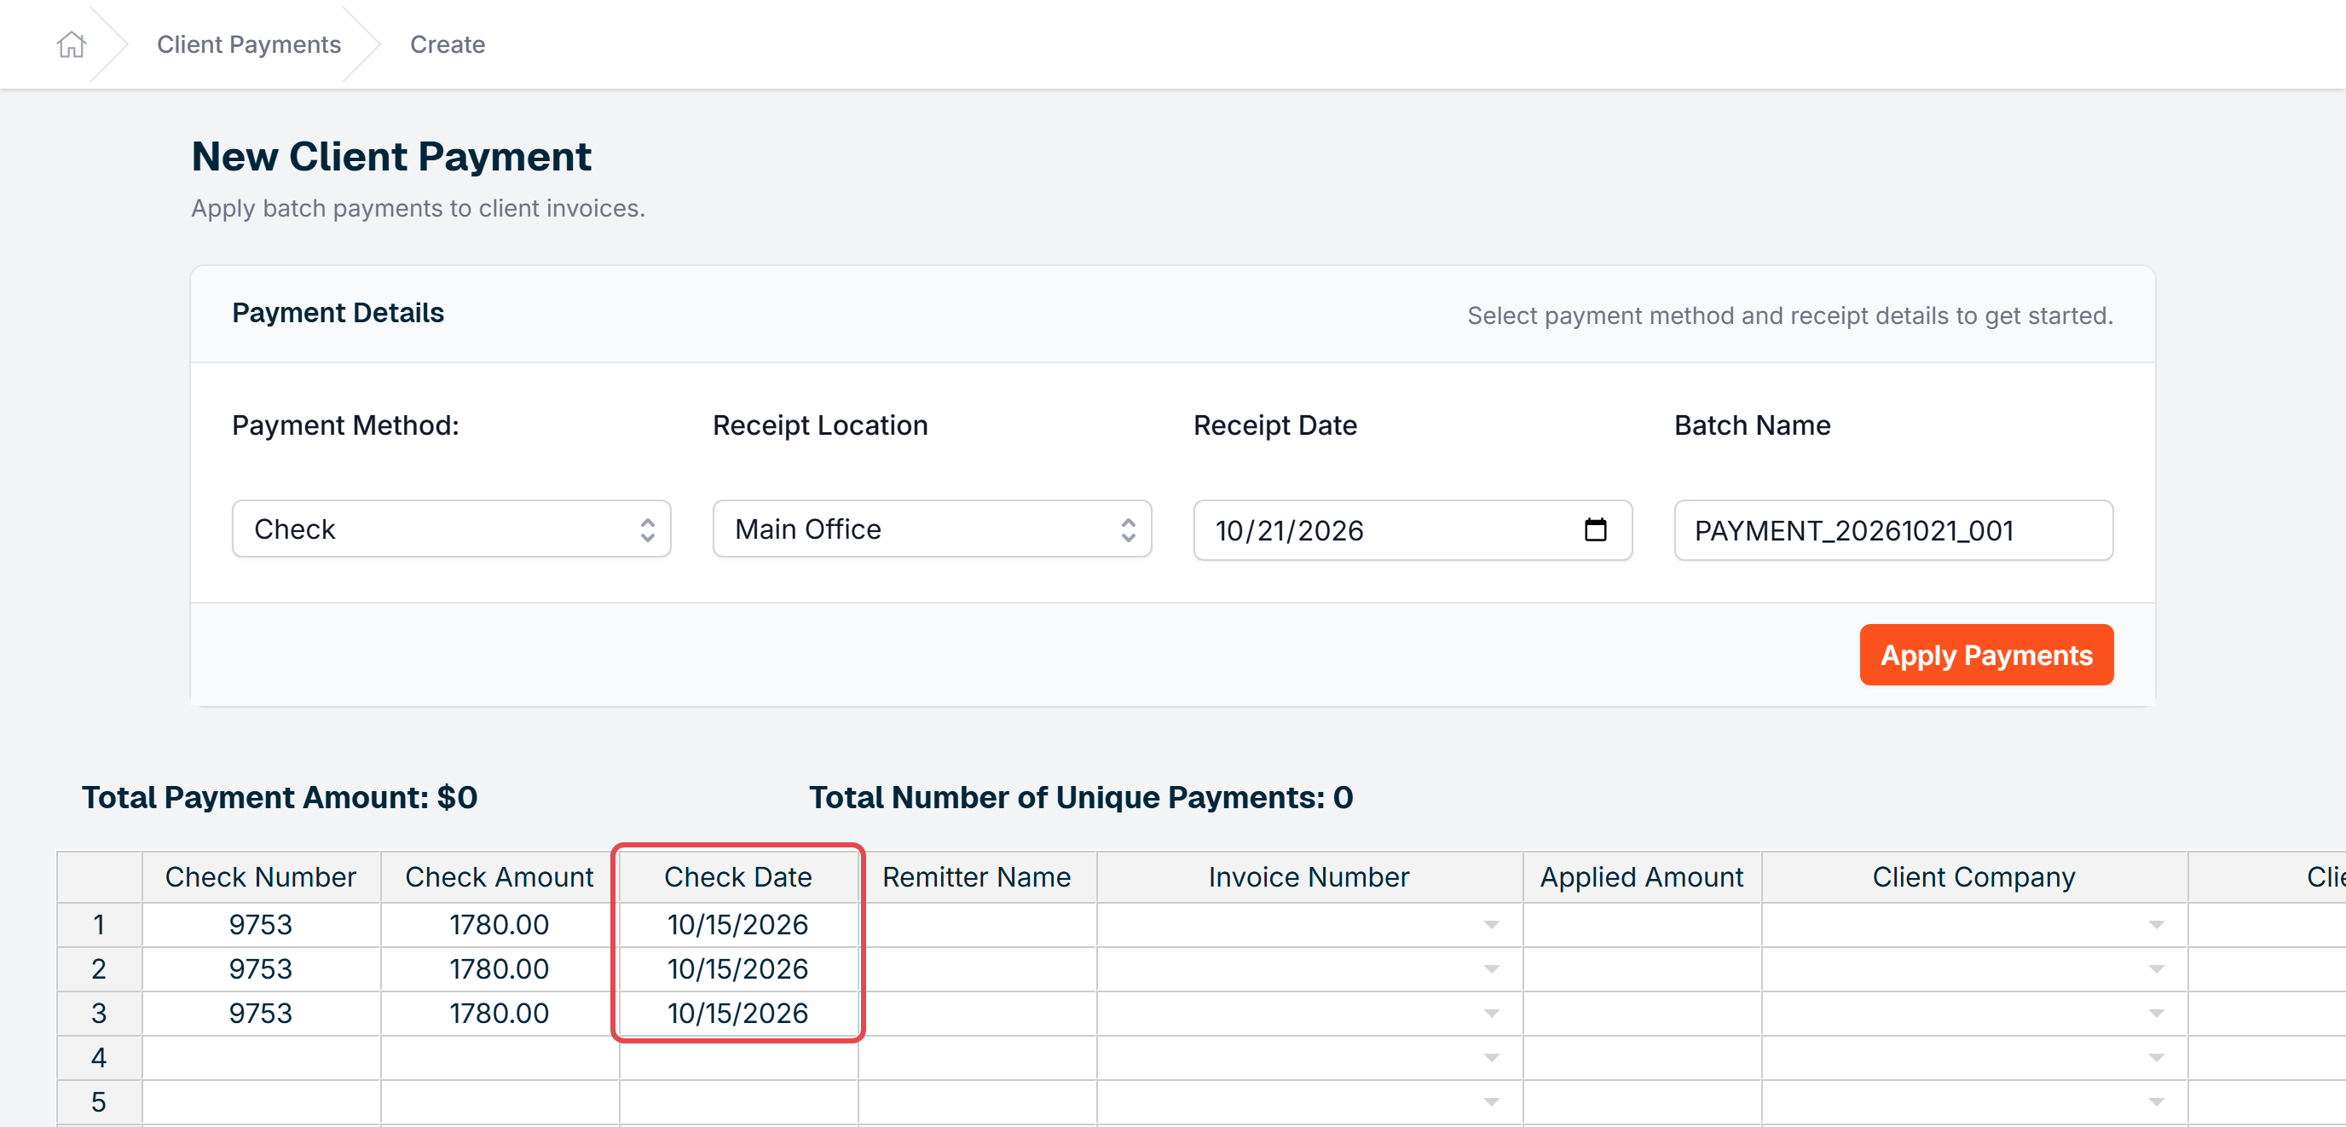
Task: Select row header 3 in the grid
Action: (x=99, y=1013)
